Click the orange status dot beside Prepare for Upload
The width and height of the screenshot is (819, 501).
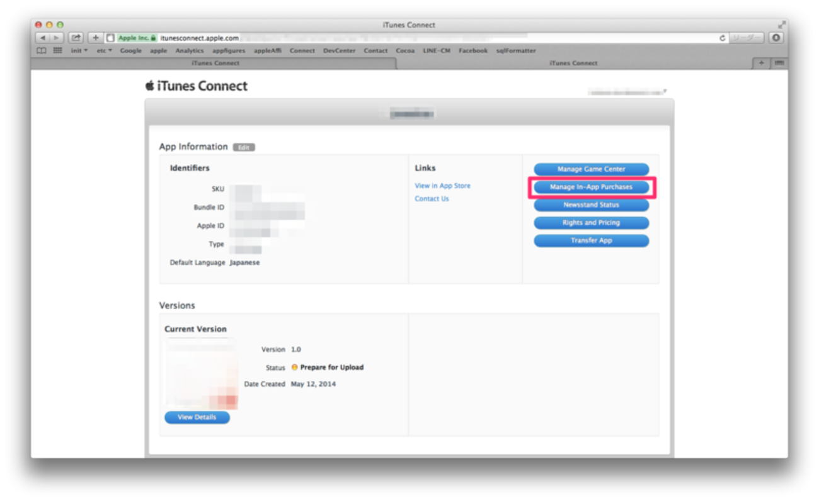pos(294,367)
